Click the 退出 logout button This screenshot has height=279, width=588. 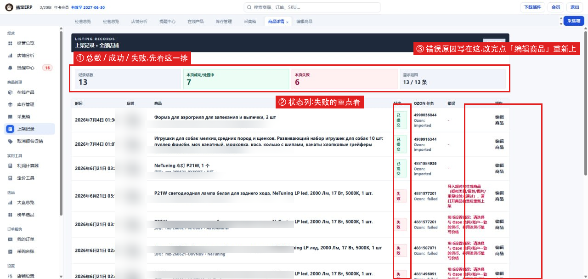point(575,7)
